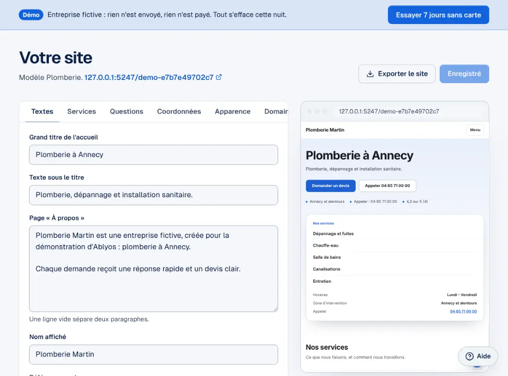Open the Textes tab
Screen dimensions: 508x376
[42, 111]
